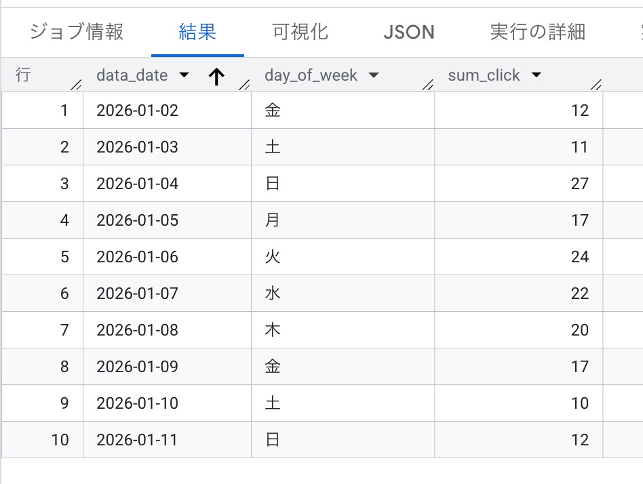
Task: Expand the day_of_week column dropdown arrow
Action: [373, 75]
